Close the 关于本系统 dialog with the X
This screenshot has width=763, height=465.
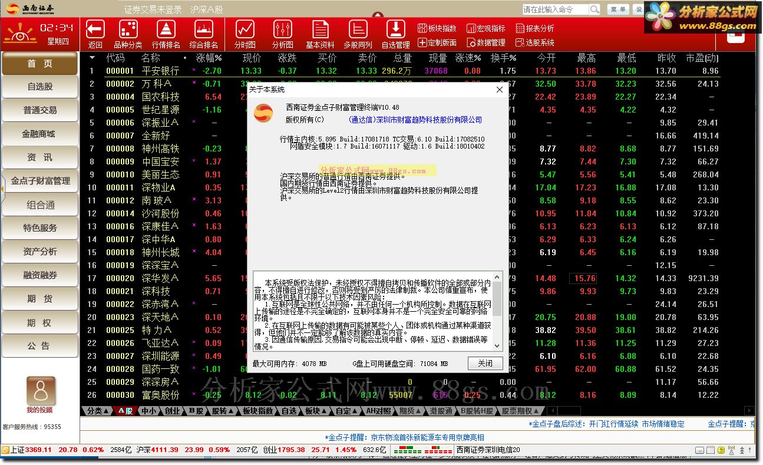click(x=500, y=90)
